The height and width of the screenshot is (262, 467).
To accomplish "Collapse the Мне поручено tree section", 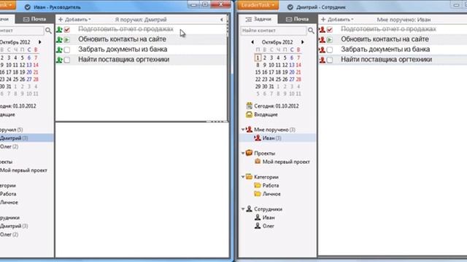I will click(x=243, y=130).
